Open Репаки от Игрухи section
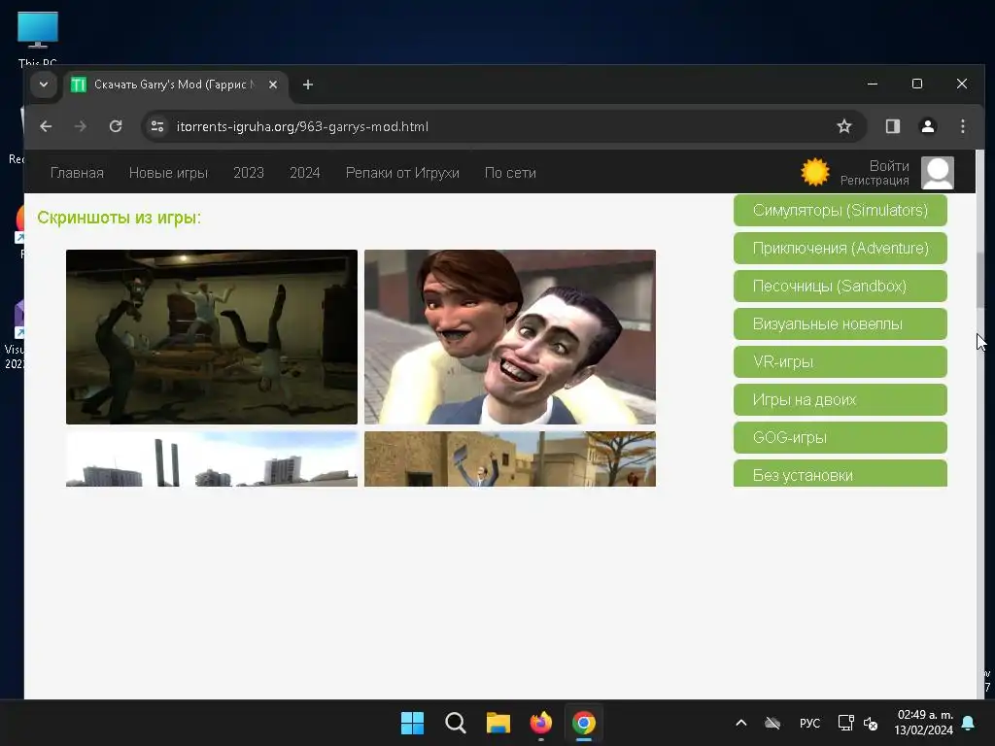Viewport: 995px width, 746px height. coord(402,173)
